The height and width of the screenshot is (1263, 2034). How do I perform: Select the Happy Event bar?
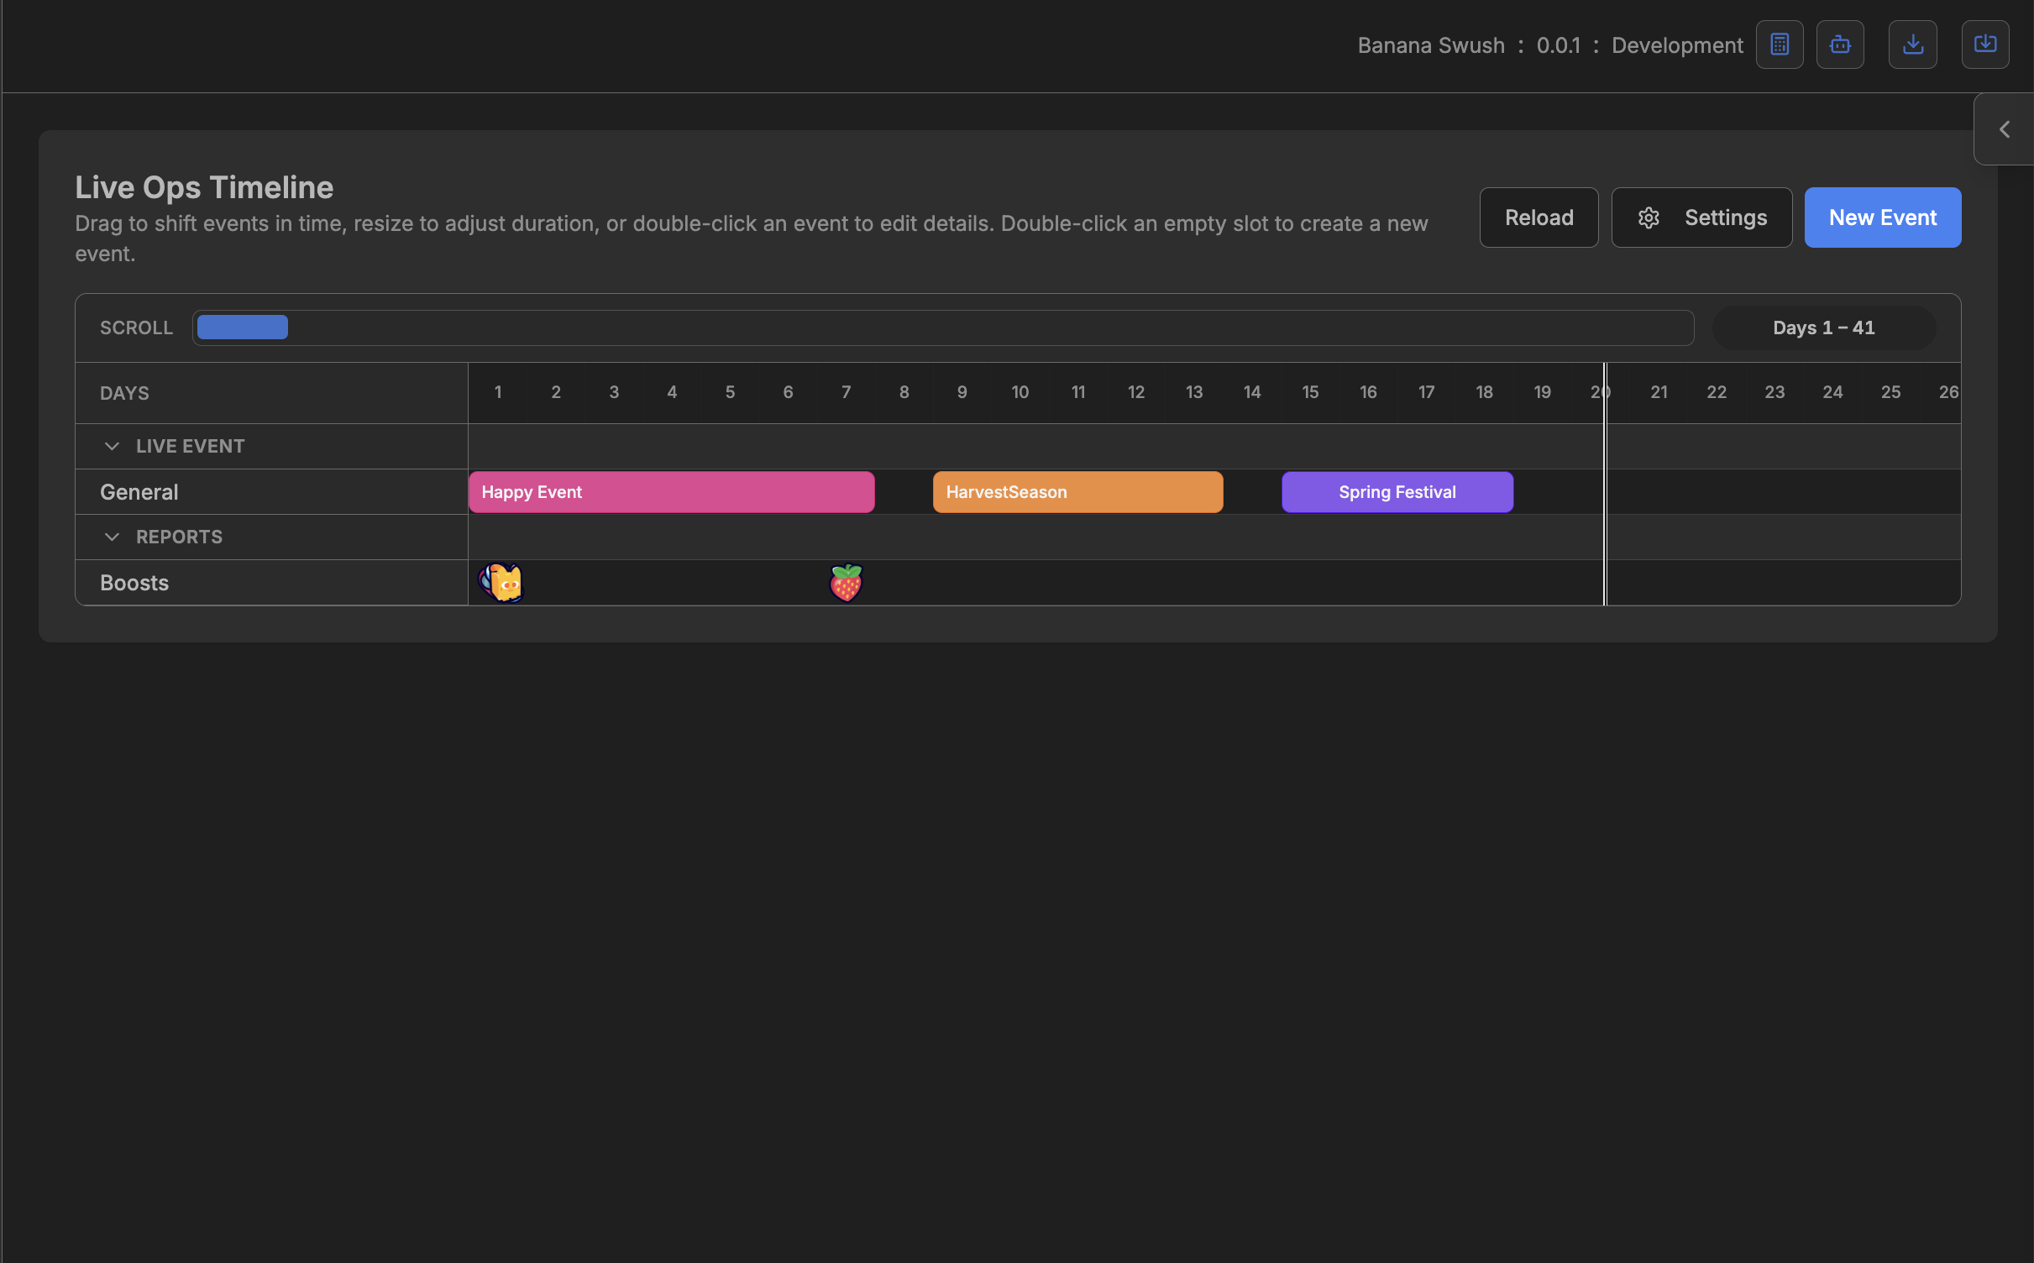(x=670, y=492)
